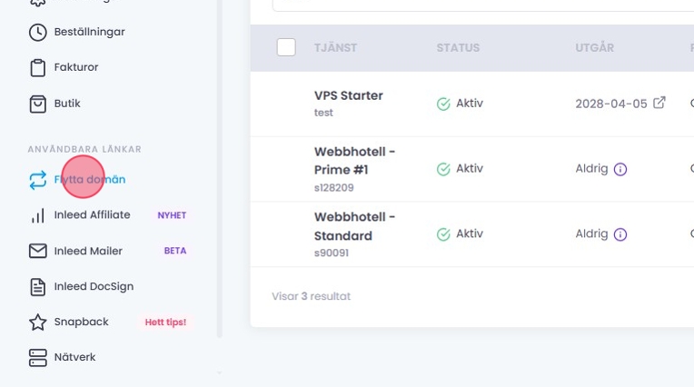The width and height of the screenshot is (694, 387).
Task: Click the Beställningar clock icon
Action: [x=37, y=32]
